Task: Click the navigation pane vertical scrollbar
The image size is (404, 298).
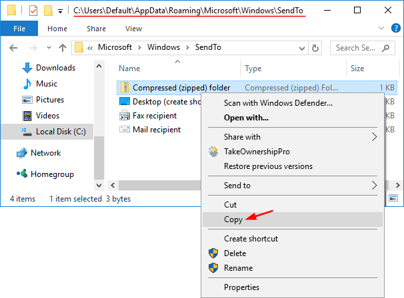Action: click(x=99, y=120)
